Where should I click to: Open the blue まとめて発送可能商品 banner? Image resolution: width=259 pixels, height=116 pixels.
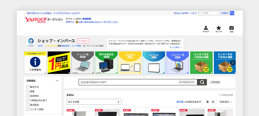pos(225,63)
